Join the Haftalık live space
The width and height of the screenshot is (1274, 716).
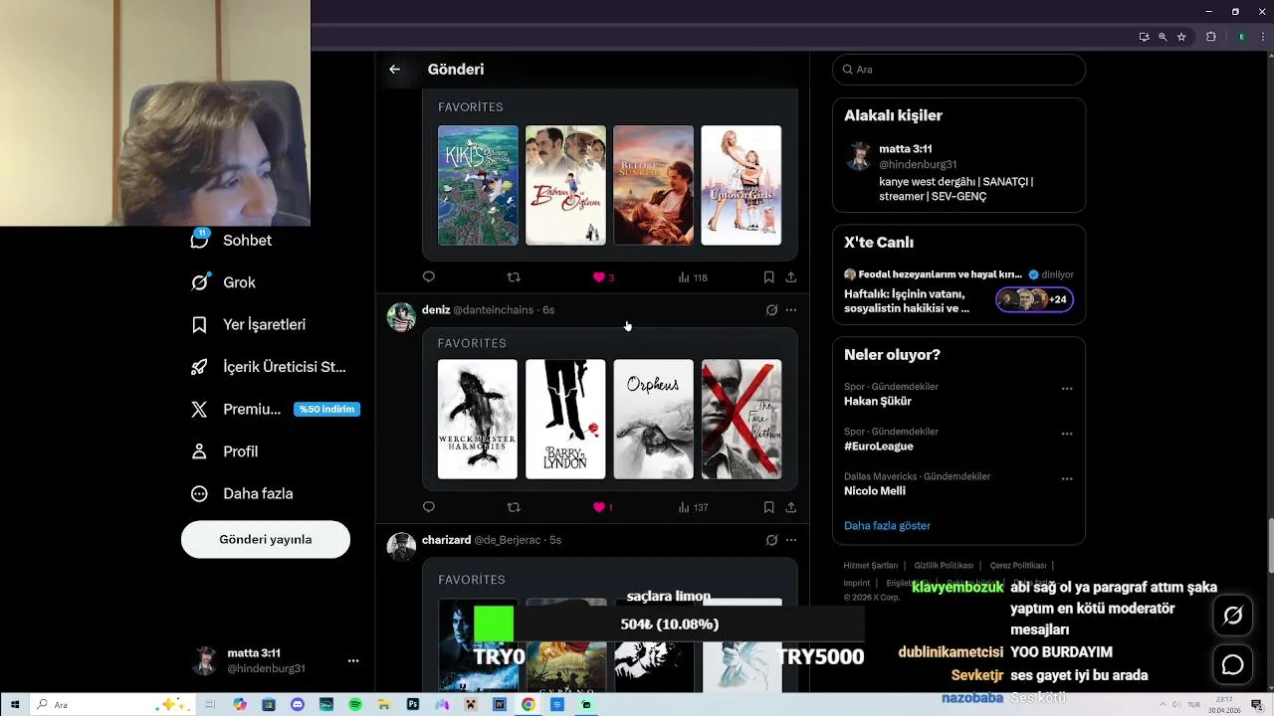(958, 291)
